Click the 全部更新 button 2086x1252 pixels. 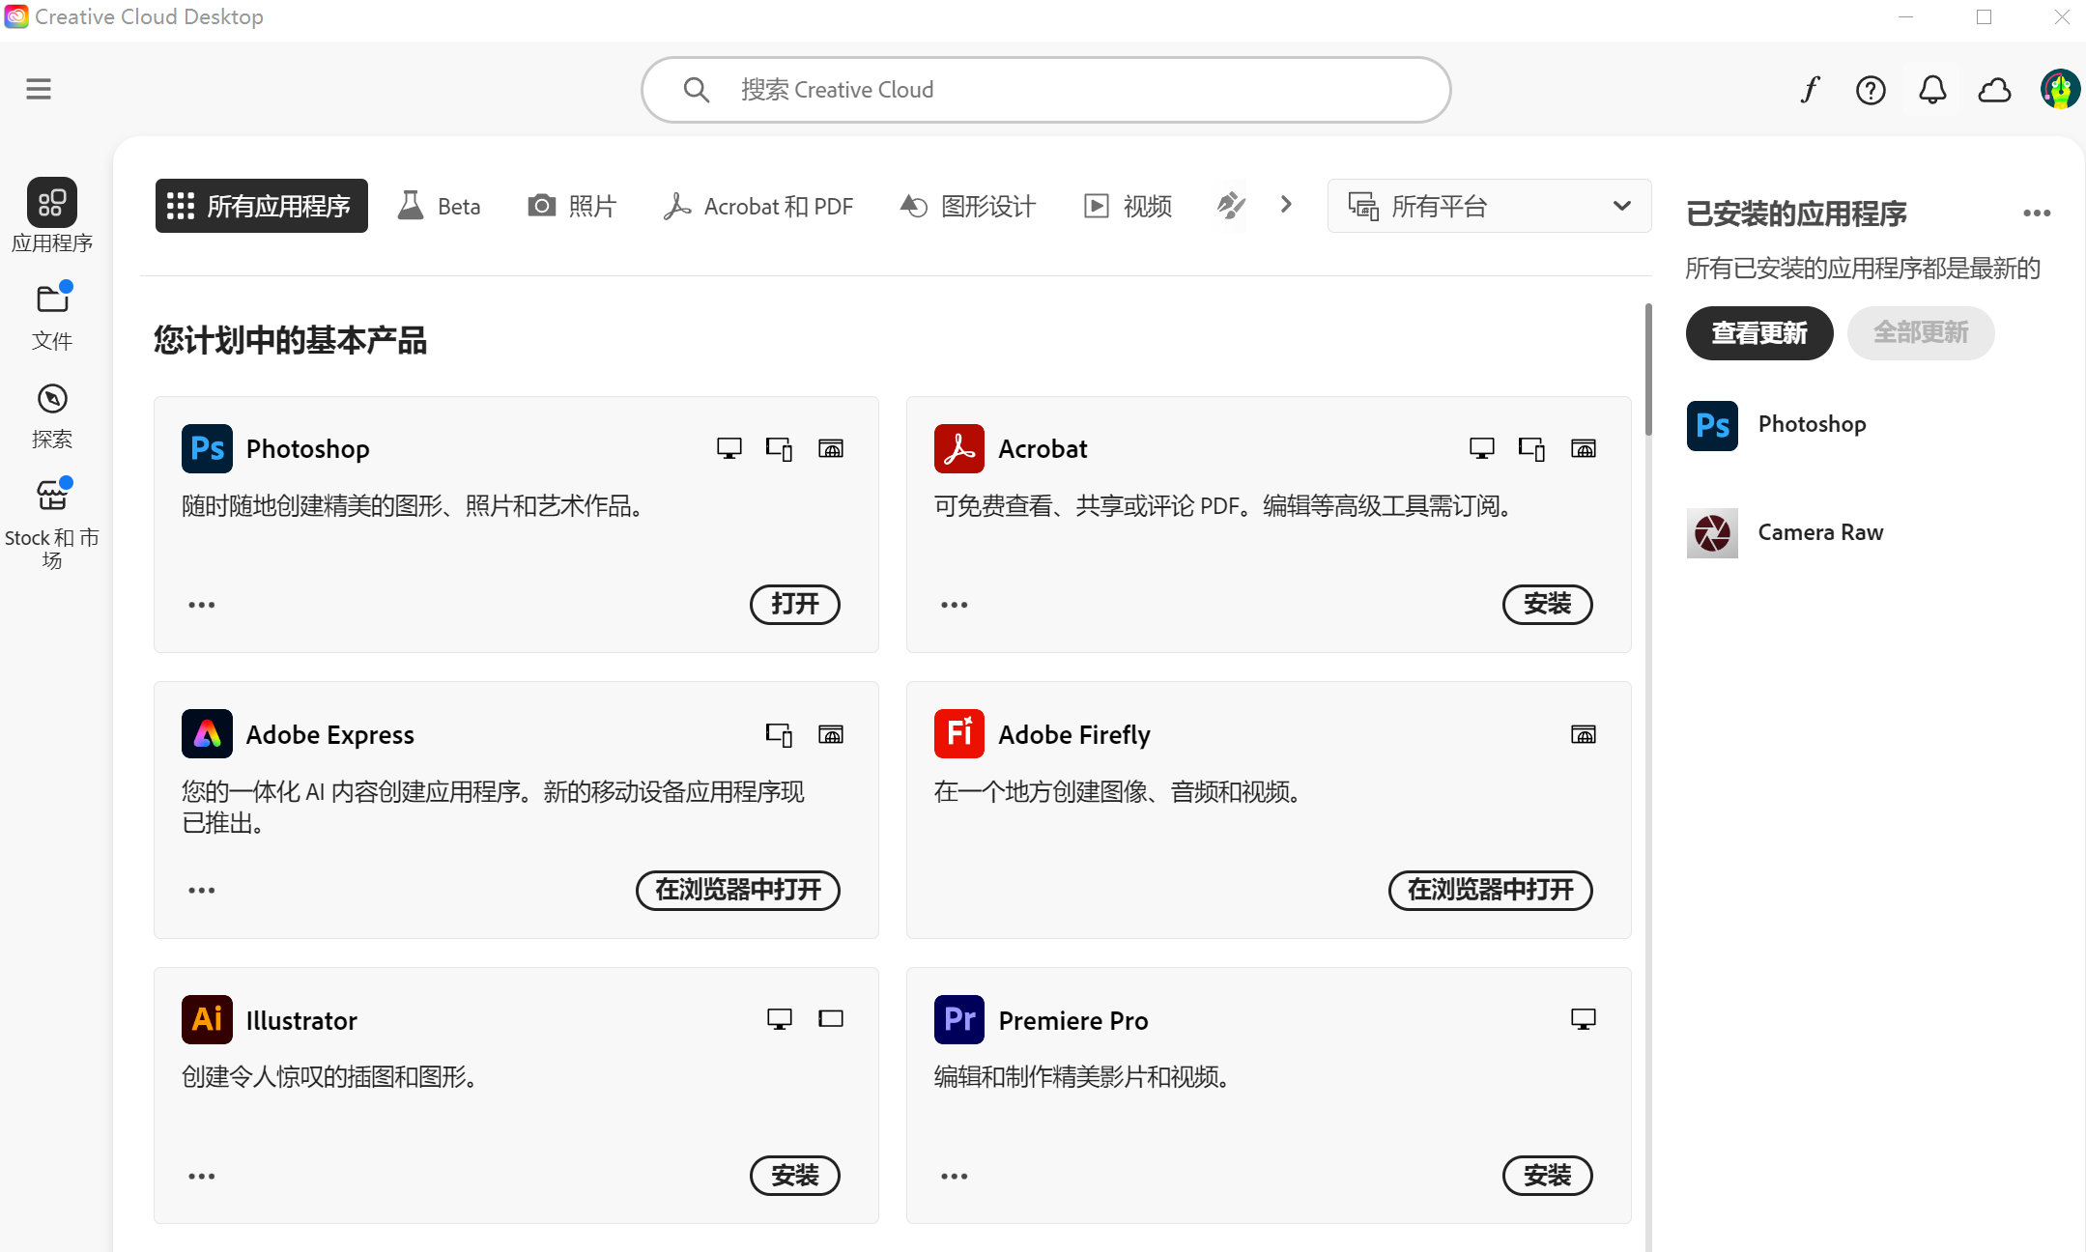[x=1921, y=333]
